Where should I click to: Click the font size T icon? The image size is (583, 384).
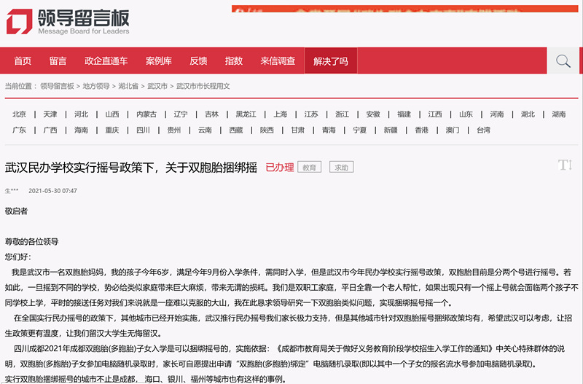[x=564, y=165]
